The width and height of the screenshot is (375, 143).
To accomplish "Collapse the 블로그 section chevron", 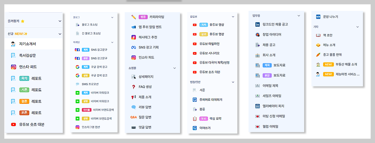I will coord(112,18).
